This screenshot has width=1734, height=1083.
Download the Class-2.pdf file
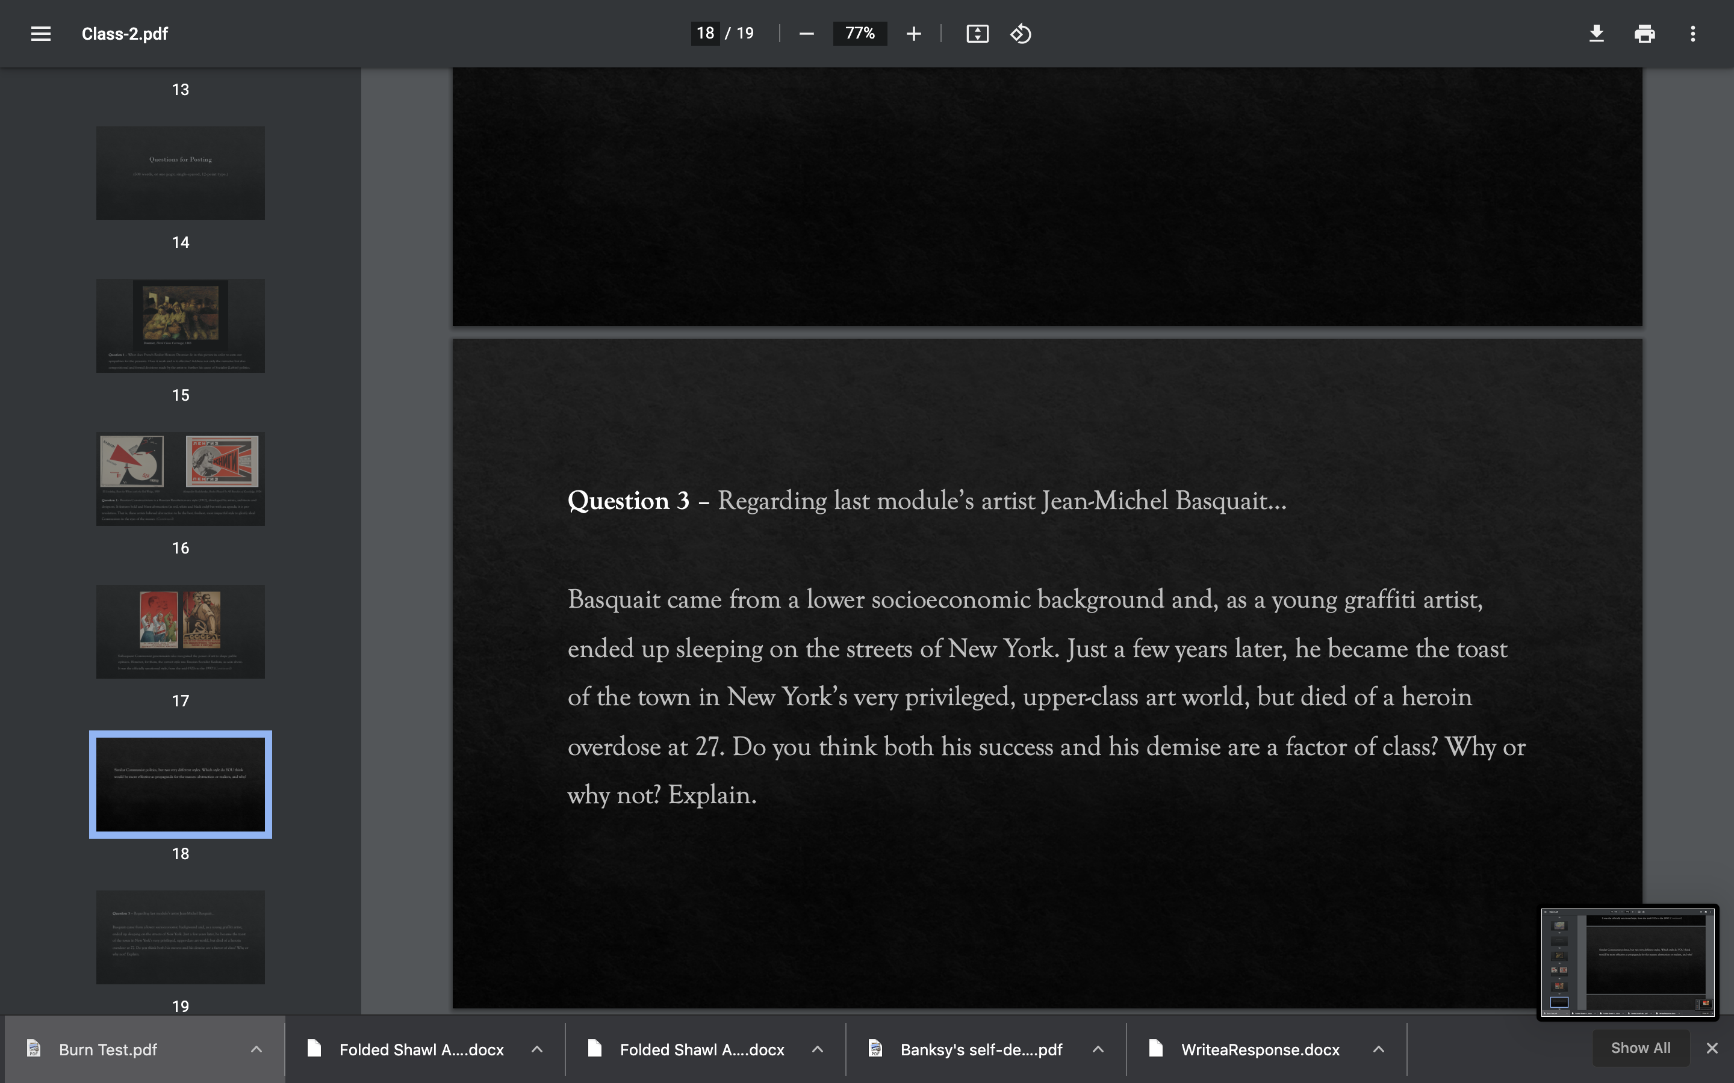(x=1597, y=34)
